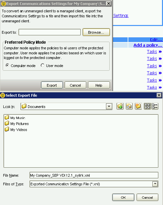
Task: Click the Browse button
Action: (x=96, y=32)
